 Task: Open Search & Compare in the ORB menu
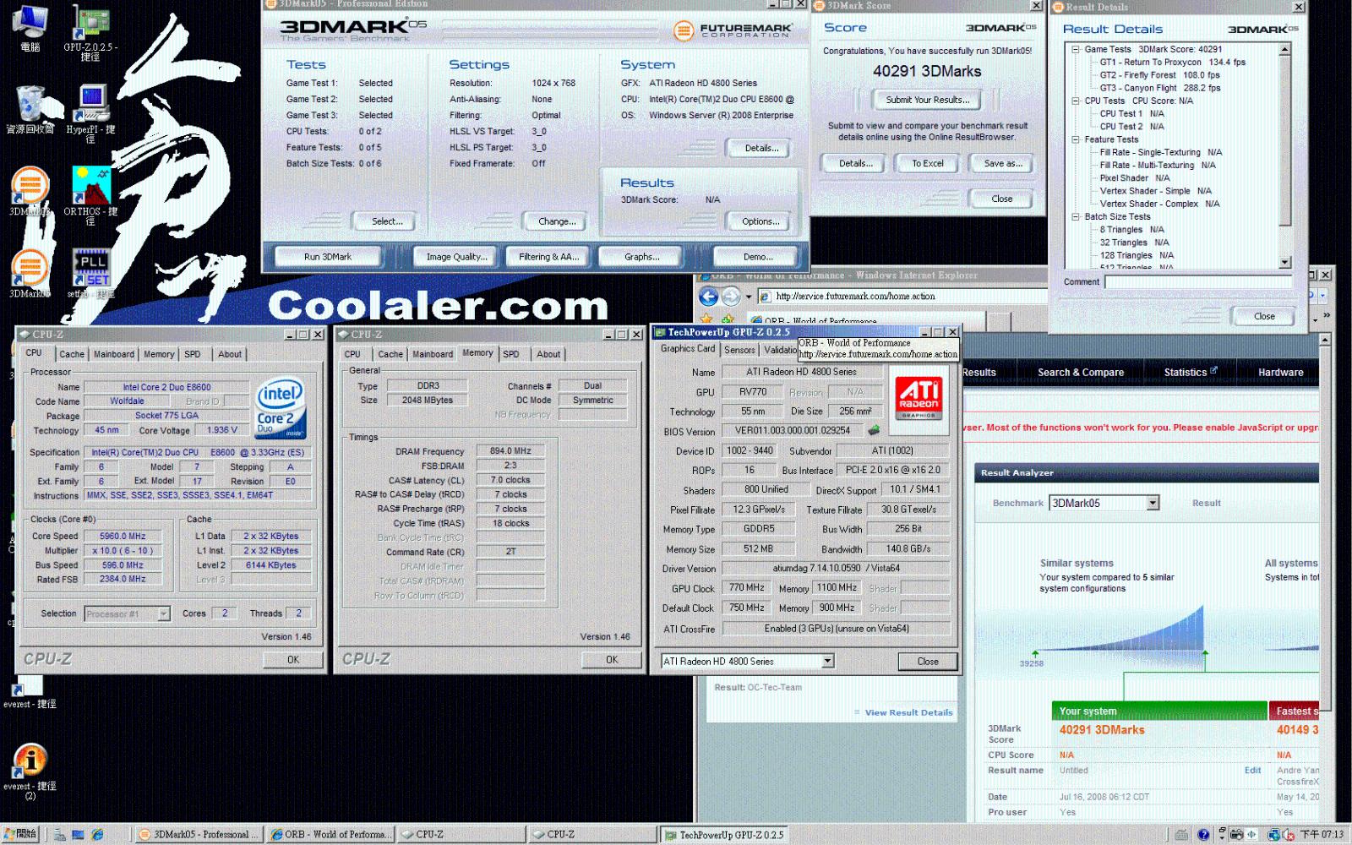1081,373
